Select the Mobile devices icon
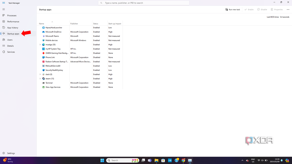 click(43, 40)
